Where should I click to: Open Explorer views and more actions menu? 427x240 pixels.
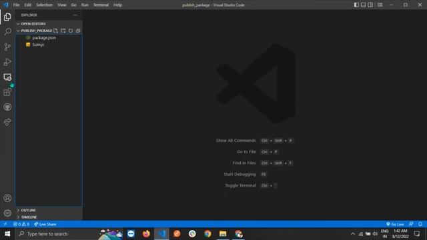(75, 15)
